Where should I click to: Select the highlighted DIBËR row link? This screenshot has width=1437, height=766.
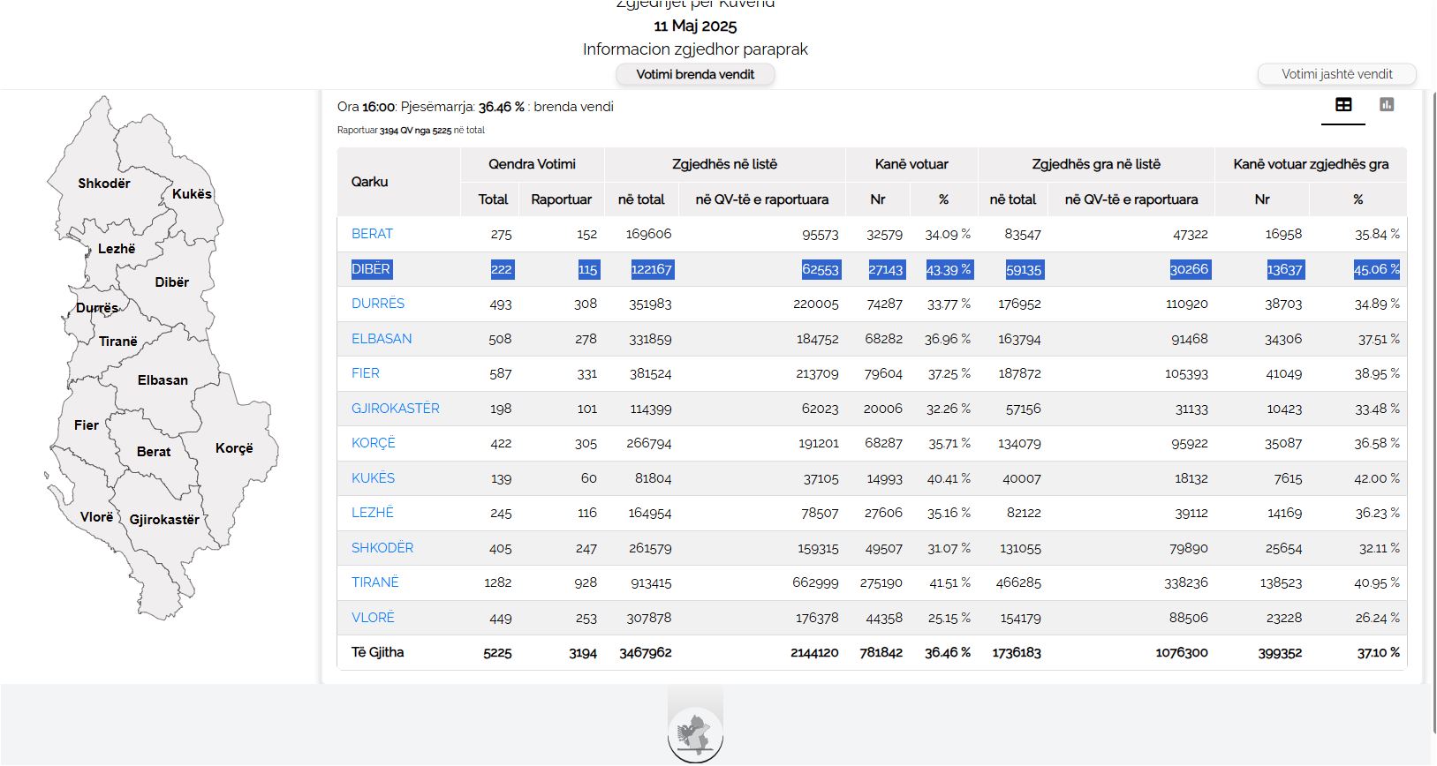coord(371,269)
